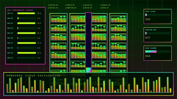Image resolution: width=177 pixels, height=99 pixels.
Task: Click the BAY-06 throughput bar
Action: pyautogui.click(x=27, y=38)
